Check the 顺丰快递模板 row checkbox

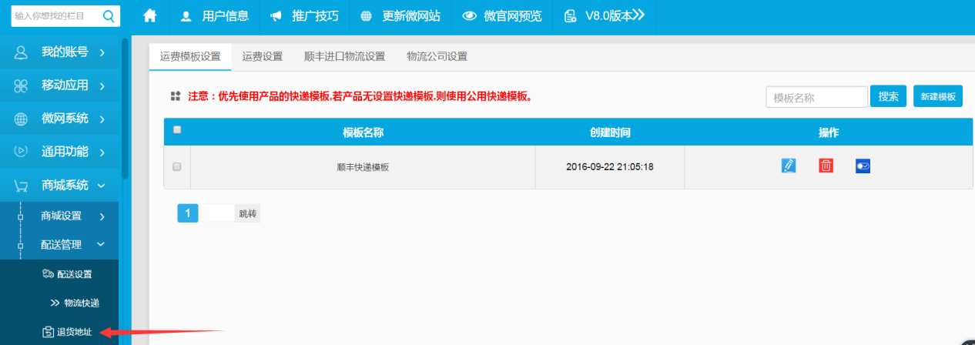[x=177, y=166]
